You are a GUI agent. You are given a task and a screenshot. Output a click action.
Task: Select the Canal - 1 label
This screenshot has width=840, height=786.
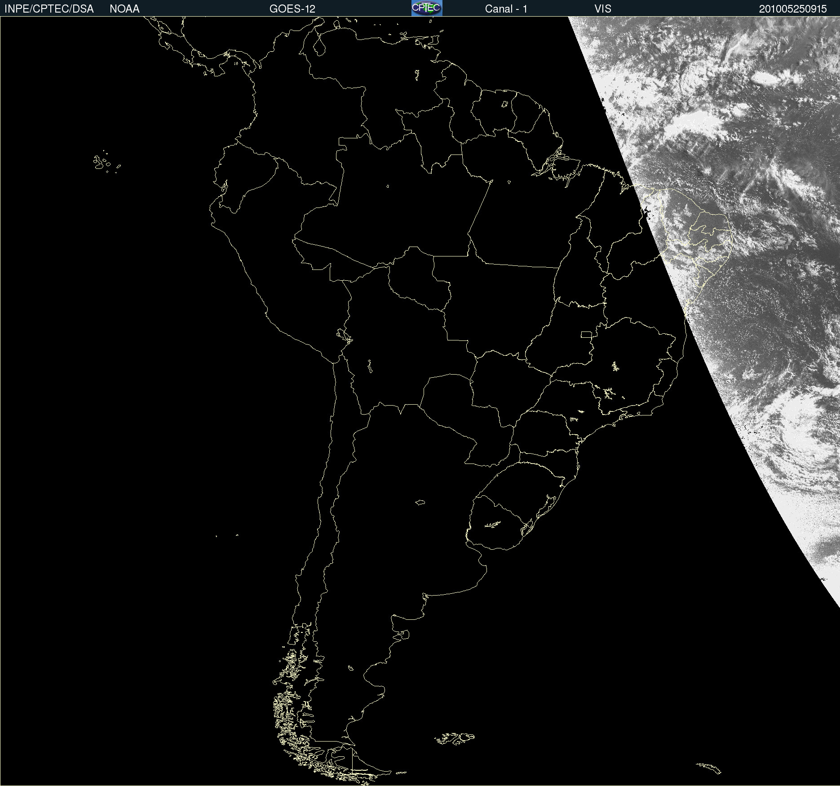pyautogui.click(x=506, y=9)
